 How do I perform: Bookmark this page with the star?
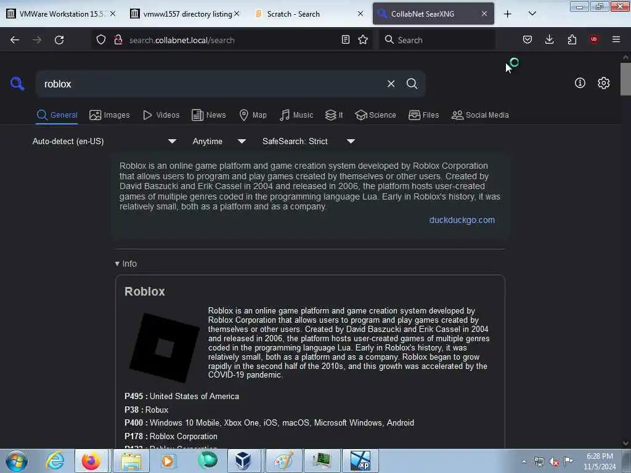pyautogui.click(x=363, y=39)
